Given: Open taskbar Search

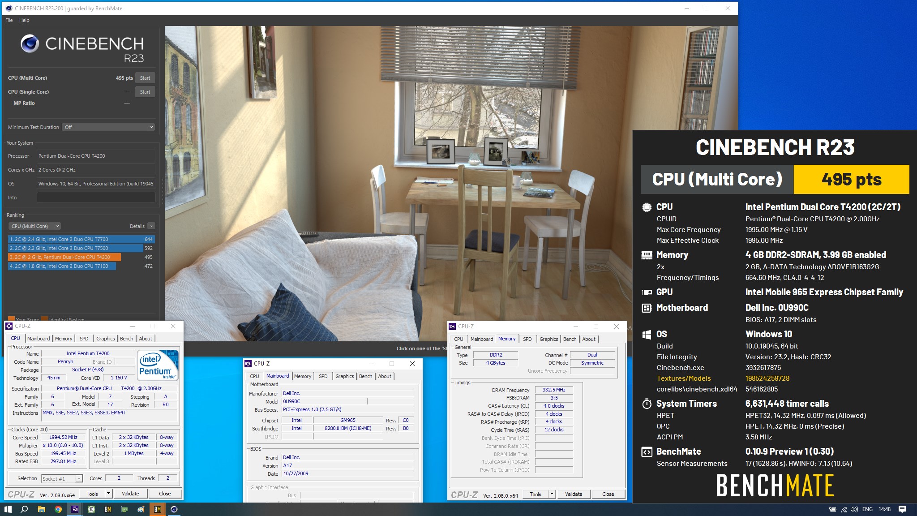Looking at the screenshot, I should coord(25,509).
